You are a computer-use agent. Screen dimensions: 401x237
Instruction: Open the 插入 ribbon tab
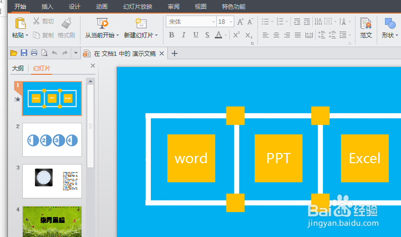48,6
